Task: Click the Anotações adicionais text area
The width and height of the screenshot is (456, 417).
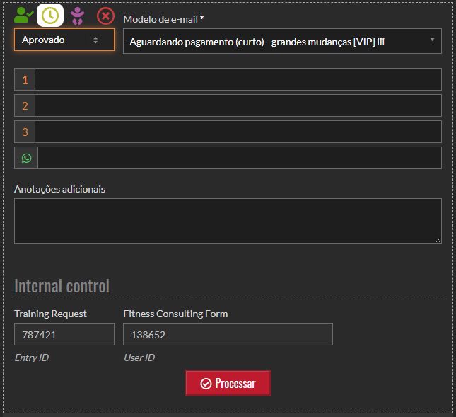Action: pos(228,221)
